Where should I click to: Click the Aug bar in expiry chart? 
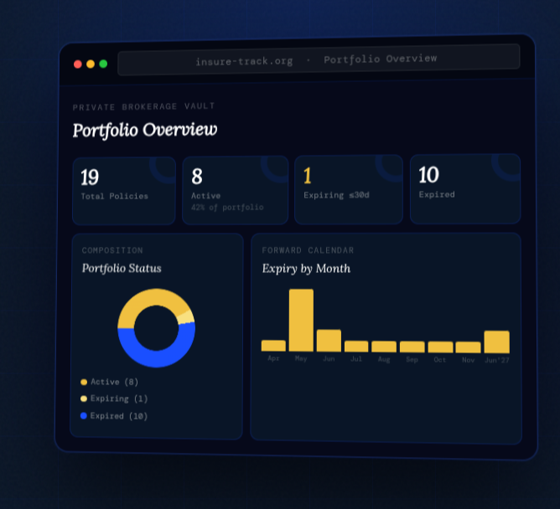pos(384,347)
